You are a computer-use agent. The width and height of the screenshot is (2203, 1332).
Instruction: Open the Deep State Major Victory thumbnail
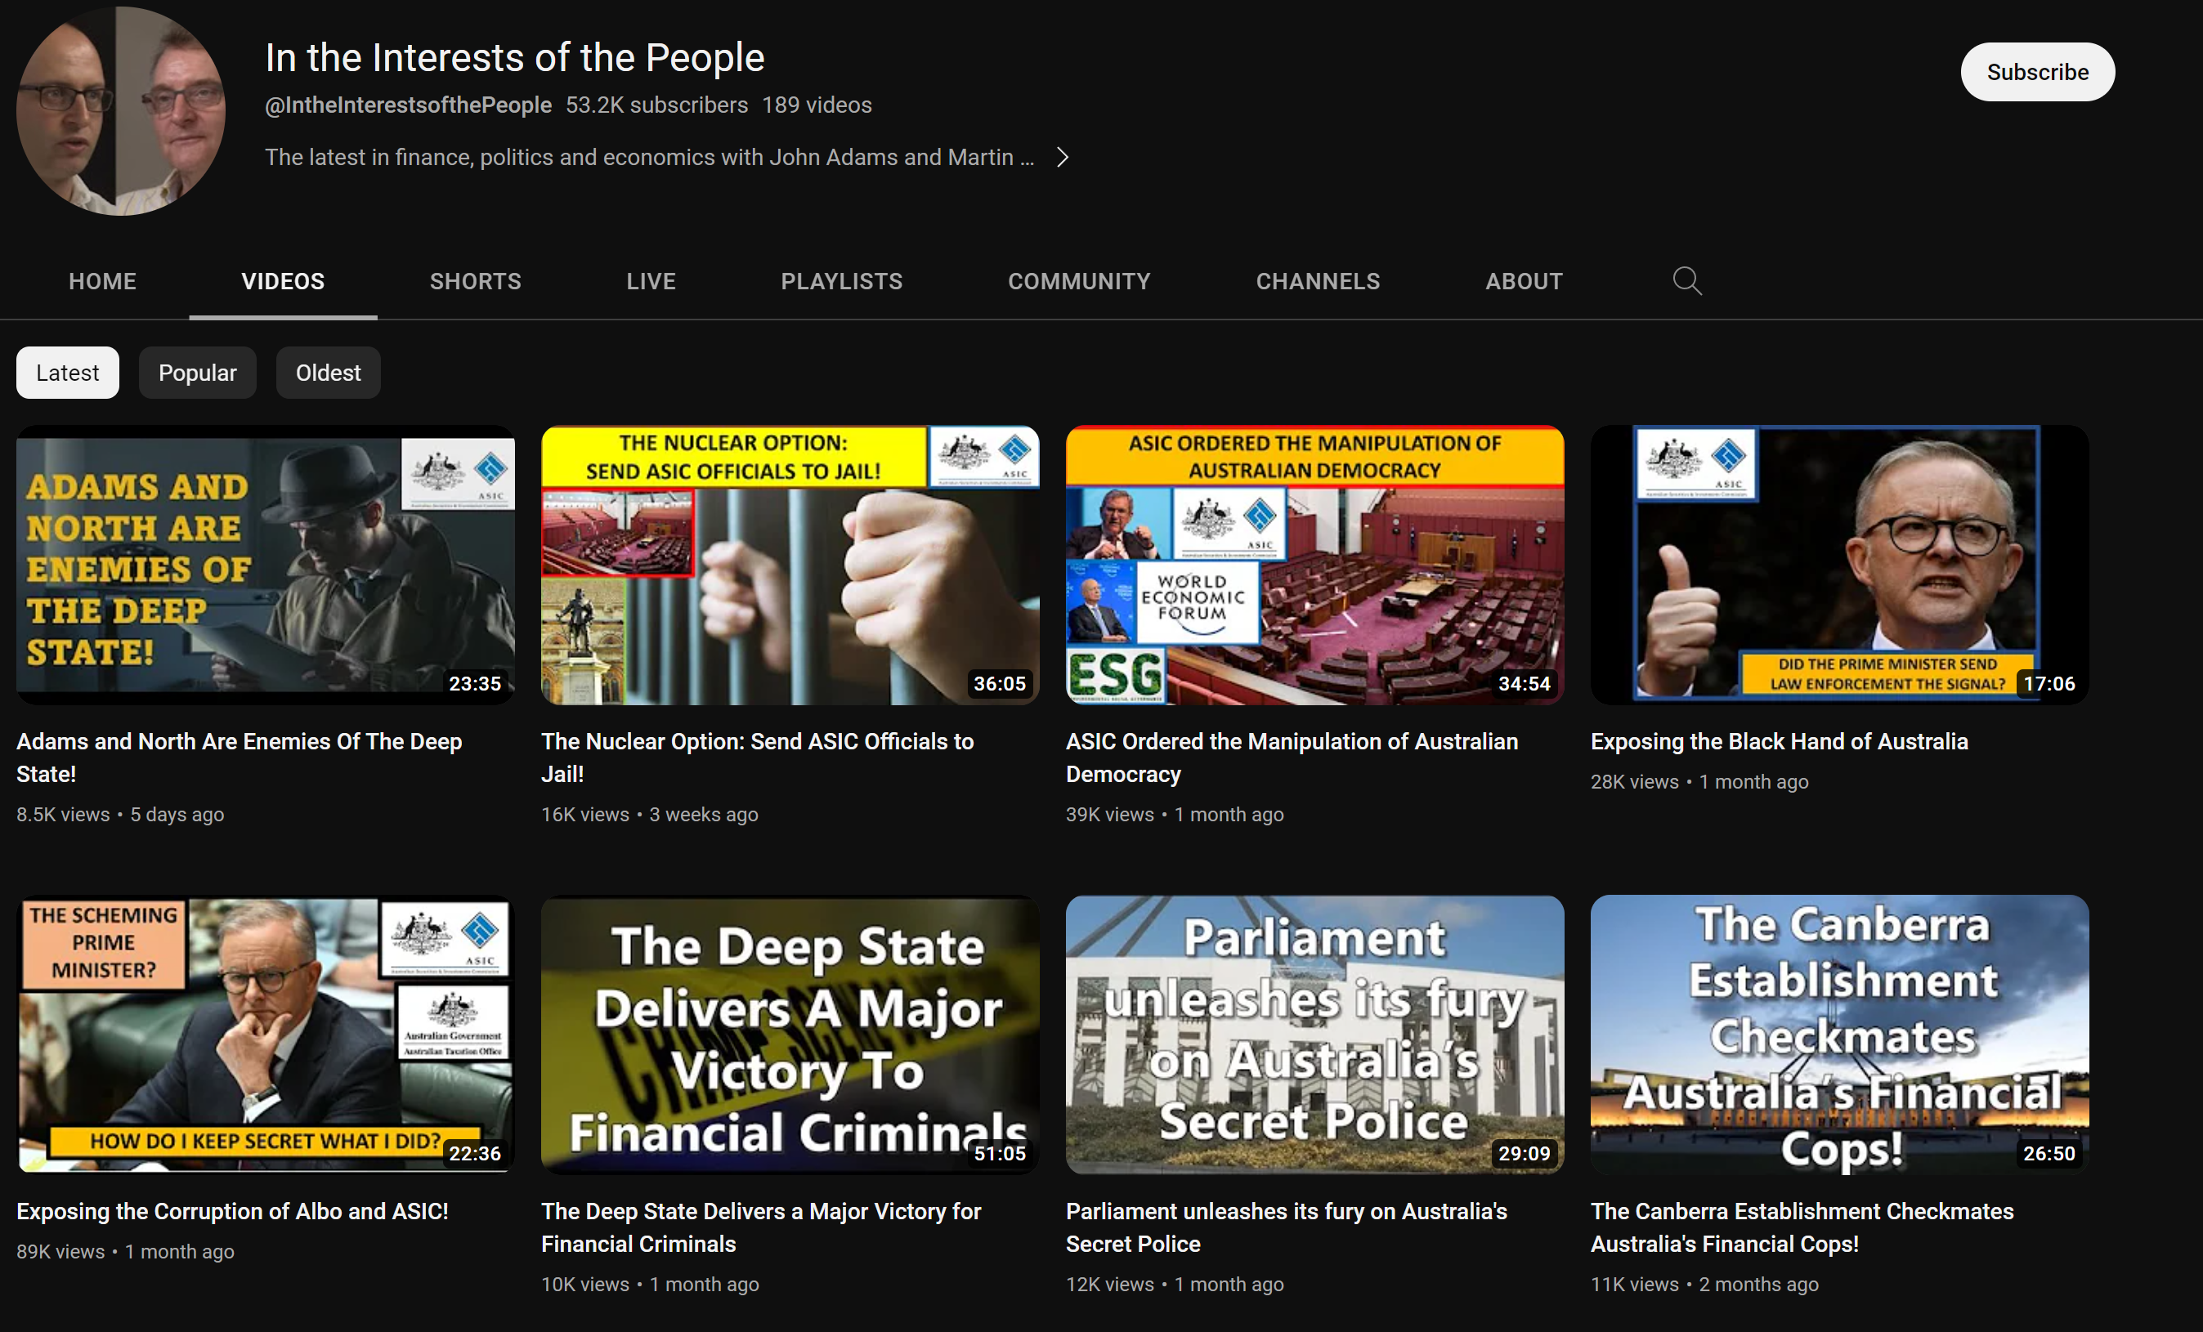(x=790, y=1035)
